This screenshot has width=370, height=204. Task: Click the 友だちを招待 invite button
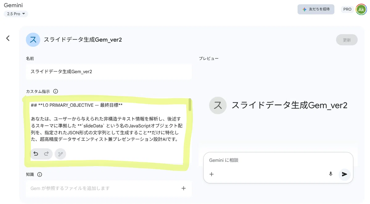(316, 9)
